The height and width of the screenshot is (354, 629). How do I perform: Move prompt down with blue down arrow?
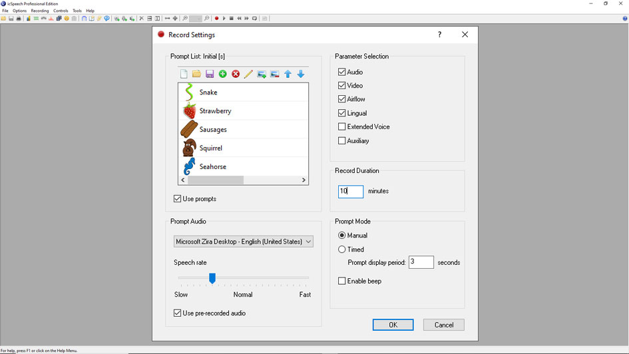pos(301,74)
